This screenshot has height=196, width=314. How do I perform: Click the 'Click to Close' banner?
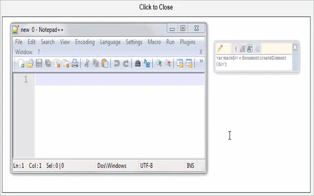coord(156,7)
